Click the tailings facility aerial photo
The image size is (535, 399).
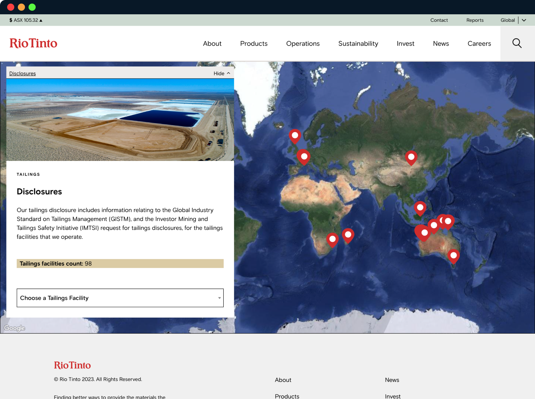tap(120, 120)
